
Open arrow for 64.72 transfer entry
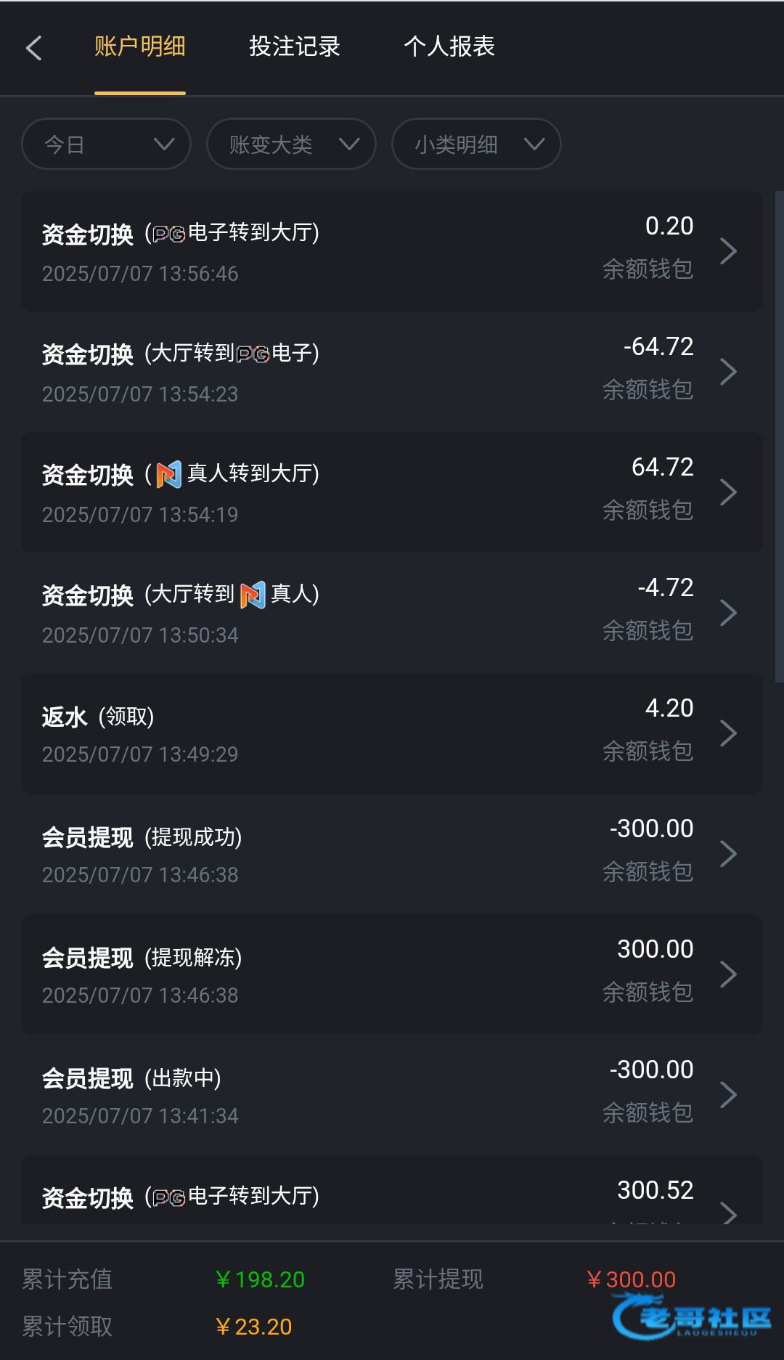coord(728,492)
